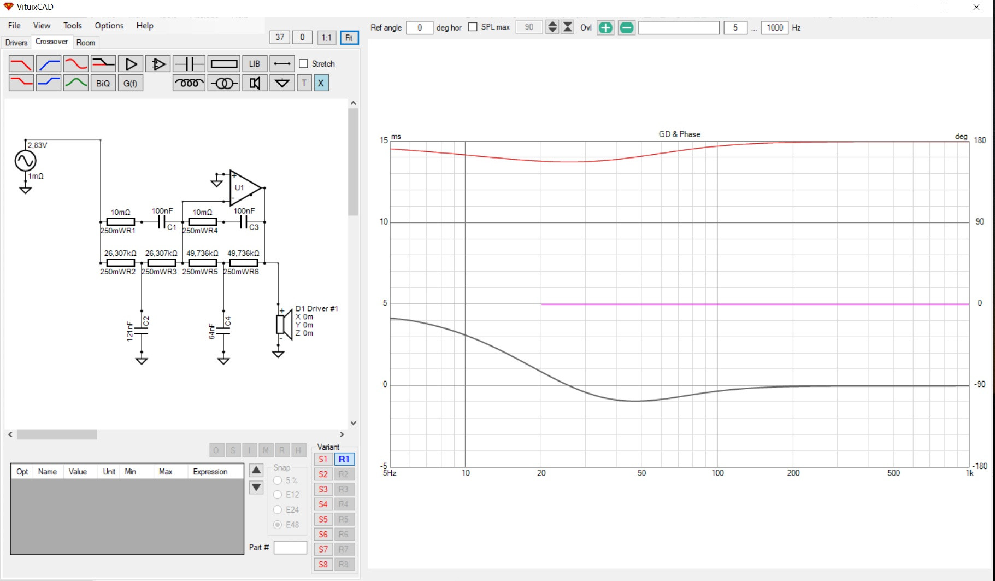Switch to the Drivers tab
Viewport: 995px width, 581px height.
tap(16, 43)
